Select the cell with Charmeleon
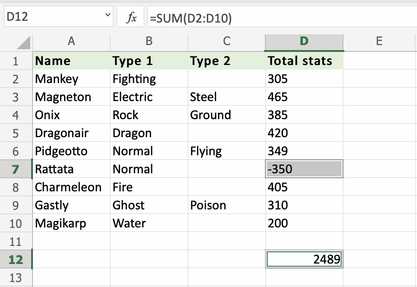 click(71, 187)
